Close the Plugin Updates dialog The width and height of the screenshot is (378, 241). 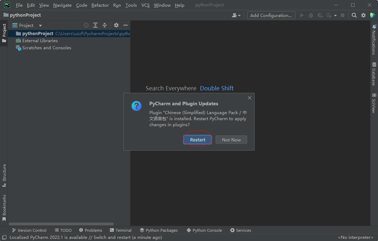(250, 98)
